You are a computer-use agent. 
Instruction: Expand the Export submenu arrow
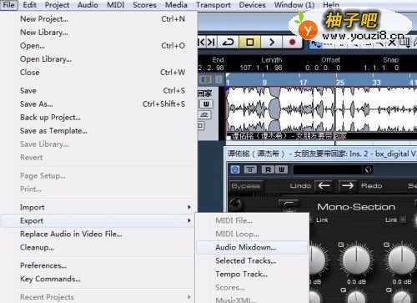pyautogui.click(x=189, y=220)
